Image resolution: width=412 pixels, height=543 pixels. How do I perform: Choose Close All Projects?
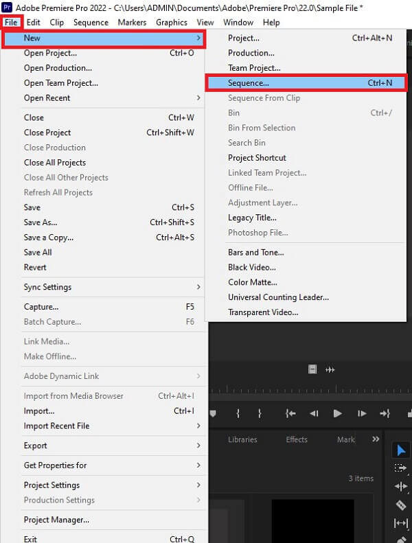[104, 163]
